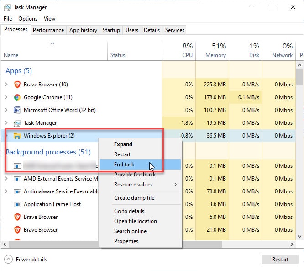Switch to the App history tab
This screenshot has width=304, height=271.
pos(83,30)
